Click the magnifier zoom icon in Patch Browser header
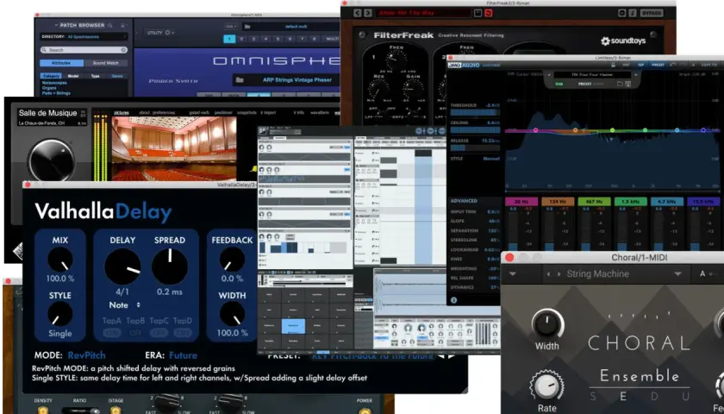 click(x=110, y=25)
